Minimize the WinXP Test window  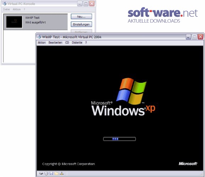(x=188, y=37)
